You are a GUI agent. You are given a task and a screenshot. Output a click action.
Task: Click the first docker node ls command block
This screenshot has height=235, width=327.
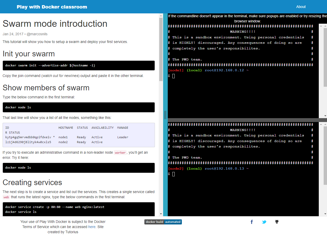point(79,107)
